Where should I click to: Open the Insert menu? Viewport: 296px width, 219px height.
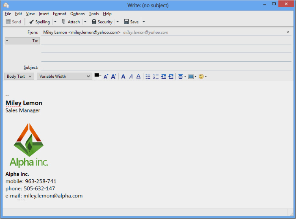tap(44, 14)
